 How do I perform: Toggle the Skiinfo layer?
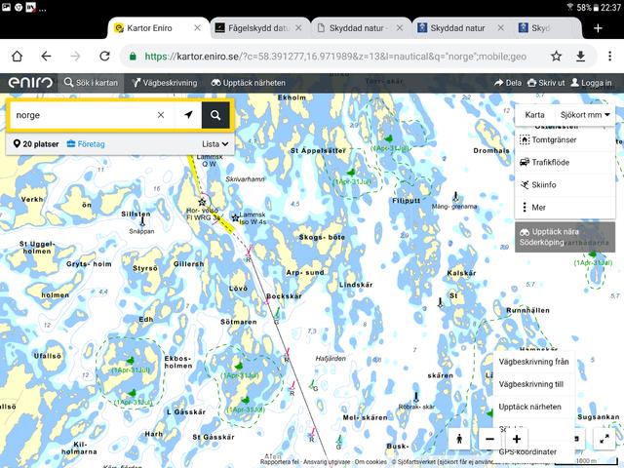point(565,184)
